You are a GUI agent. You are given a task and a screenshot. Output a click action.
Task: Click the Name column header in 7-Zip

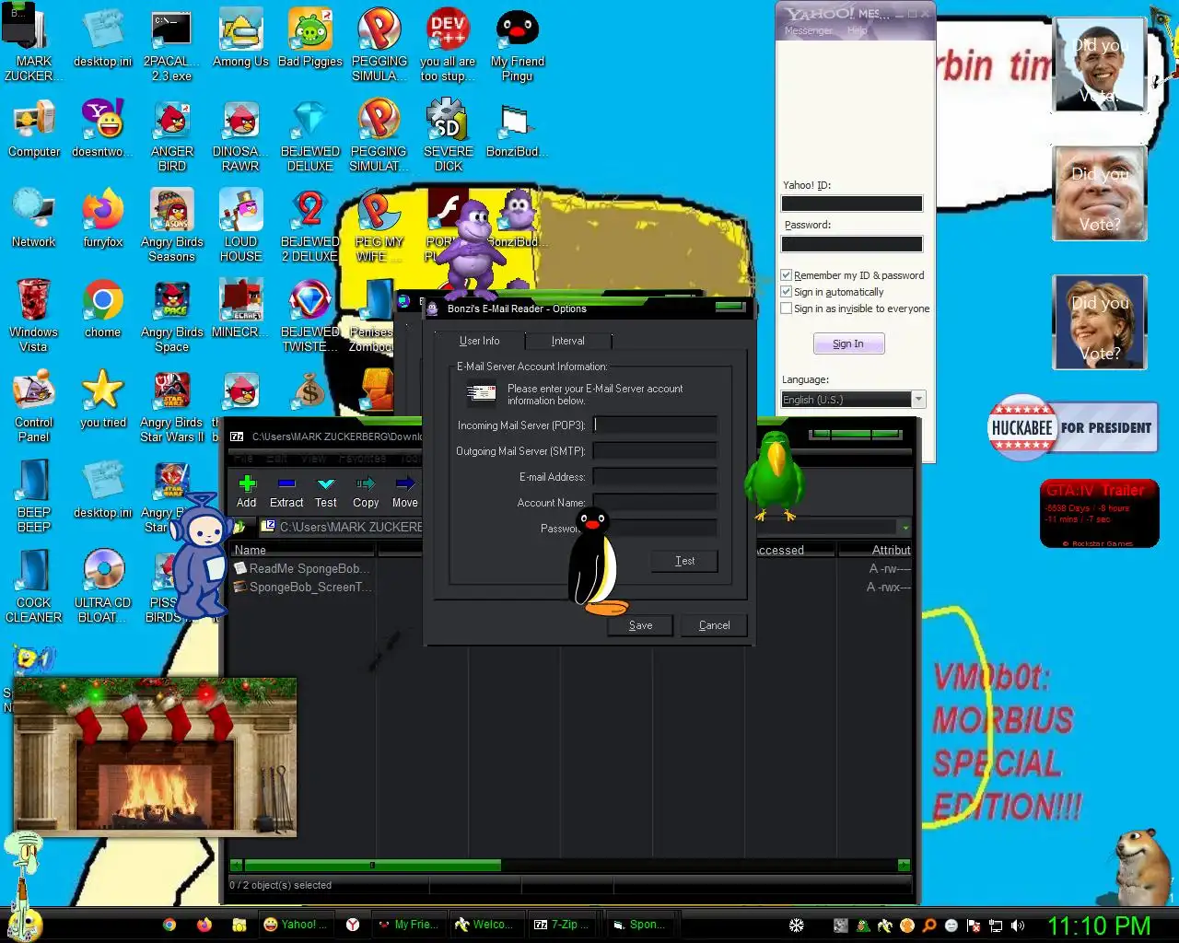[302, 550]
